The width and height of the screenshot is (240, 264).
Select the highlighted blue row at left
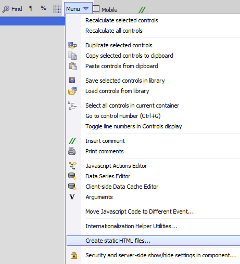(32, 21)
